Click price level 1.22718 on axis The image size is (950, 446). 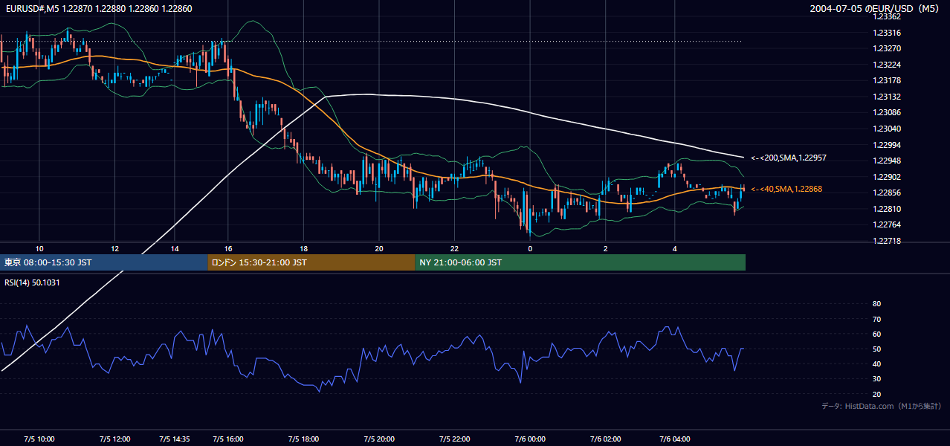pos(886,241)
